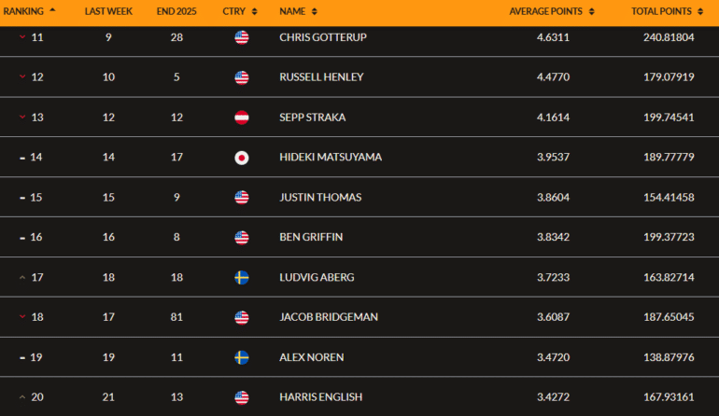Sort by Total Points column

[667, 11]
